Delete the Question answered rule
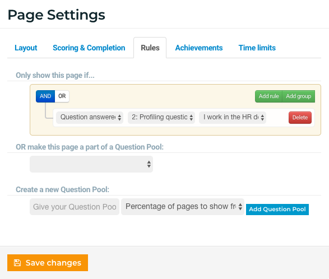Screen dimensions: 329x279 (300, 118)
